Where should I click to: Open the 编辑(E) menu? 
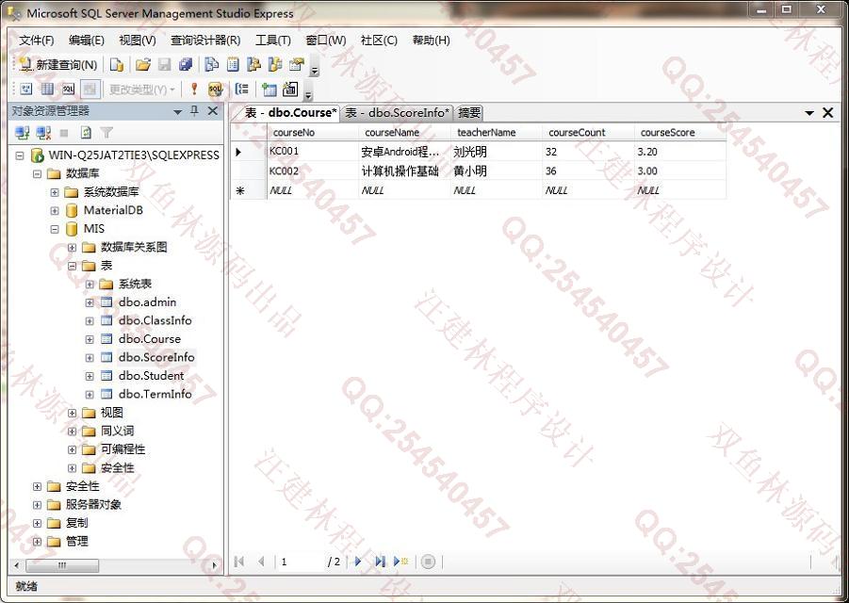pos(87,41)
